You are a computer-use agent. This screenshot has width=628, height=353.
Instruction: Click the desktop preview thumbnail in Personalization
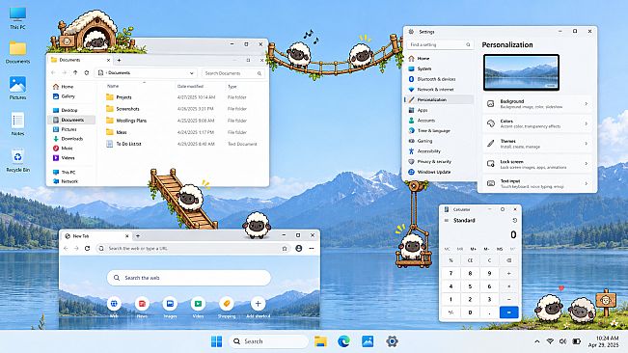point(521,72)
